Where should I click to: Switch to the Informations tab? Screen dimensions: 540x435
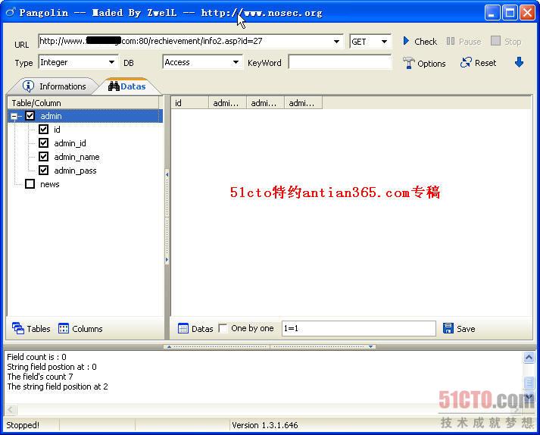[x=55, y=86]
